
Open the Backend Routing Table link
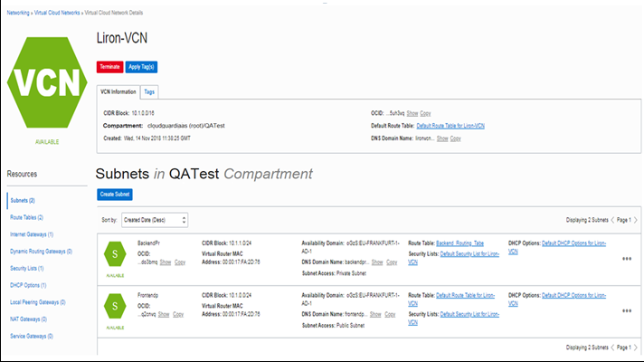pyautogui.click(x=460, y=243)
